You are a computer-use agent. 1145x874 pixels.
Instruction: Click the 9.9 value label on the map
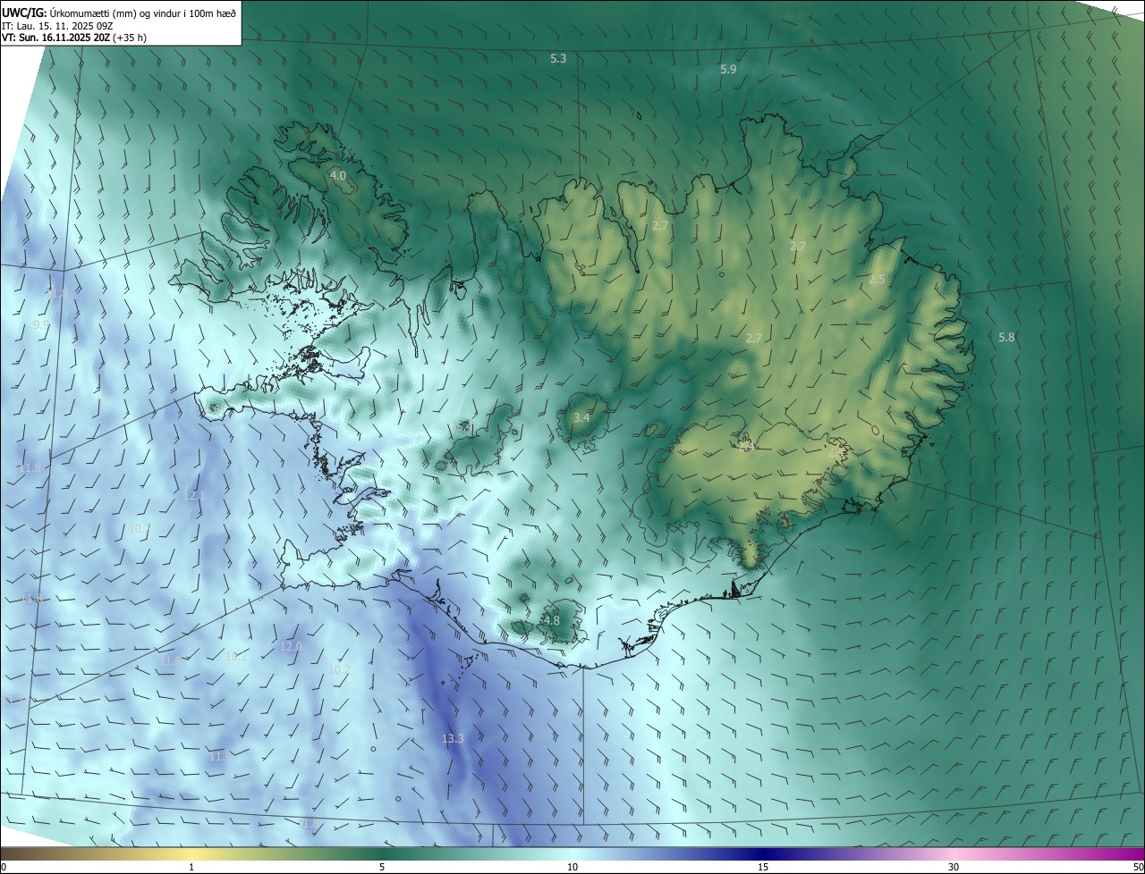(41, 324)
